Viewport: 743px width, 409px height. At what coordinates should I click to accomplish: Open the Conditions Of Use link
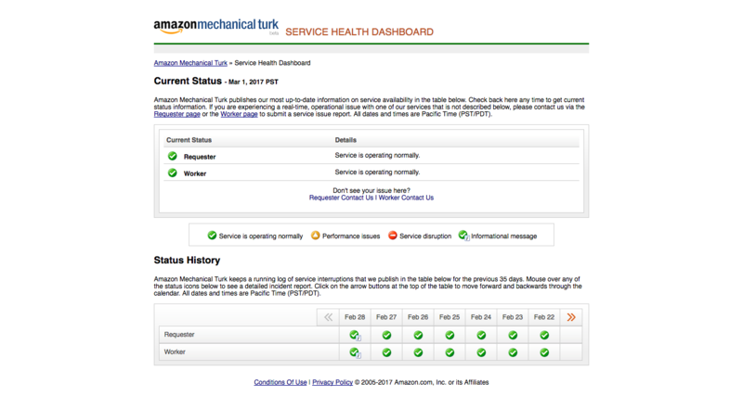pyautogui.click(x=280, y=382)
